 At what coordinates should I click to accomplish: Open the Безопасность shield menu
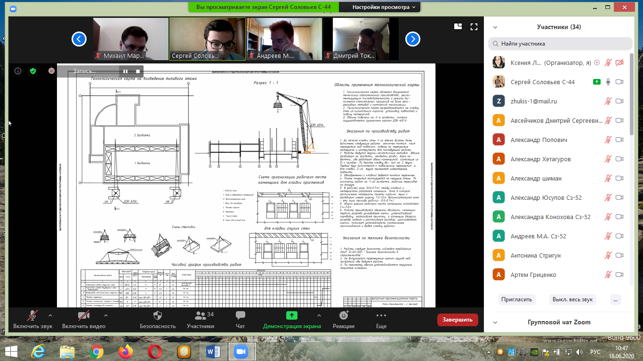tap(158, 320)
